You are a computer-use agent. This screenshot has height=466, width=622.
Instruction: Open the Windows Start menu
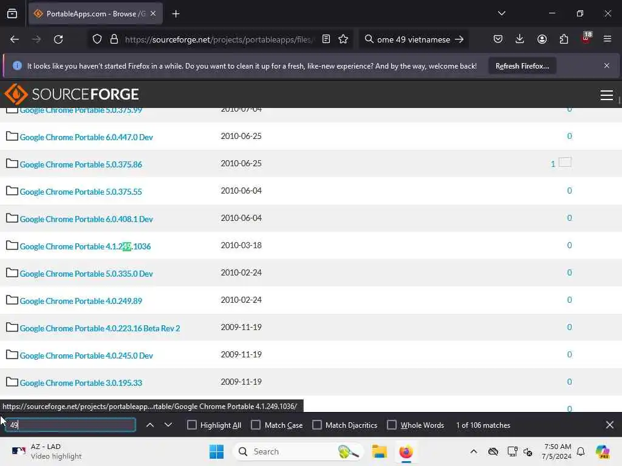[217, 451]
